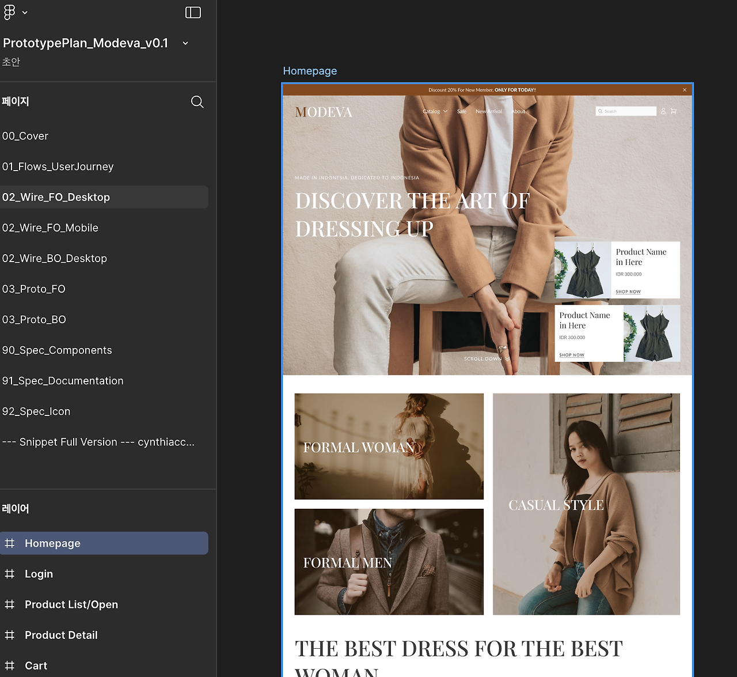Image resolution: width=737 pixels, height=677 pixels.
Task: Click SHOP NOW on the lower product card
Action: [x=572, y=355]
